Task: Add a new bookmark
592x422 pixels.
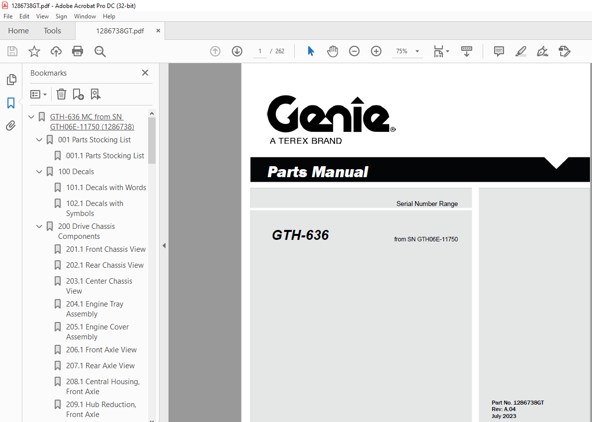Action: 78,94
